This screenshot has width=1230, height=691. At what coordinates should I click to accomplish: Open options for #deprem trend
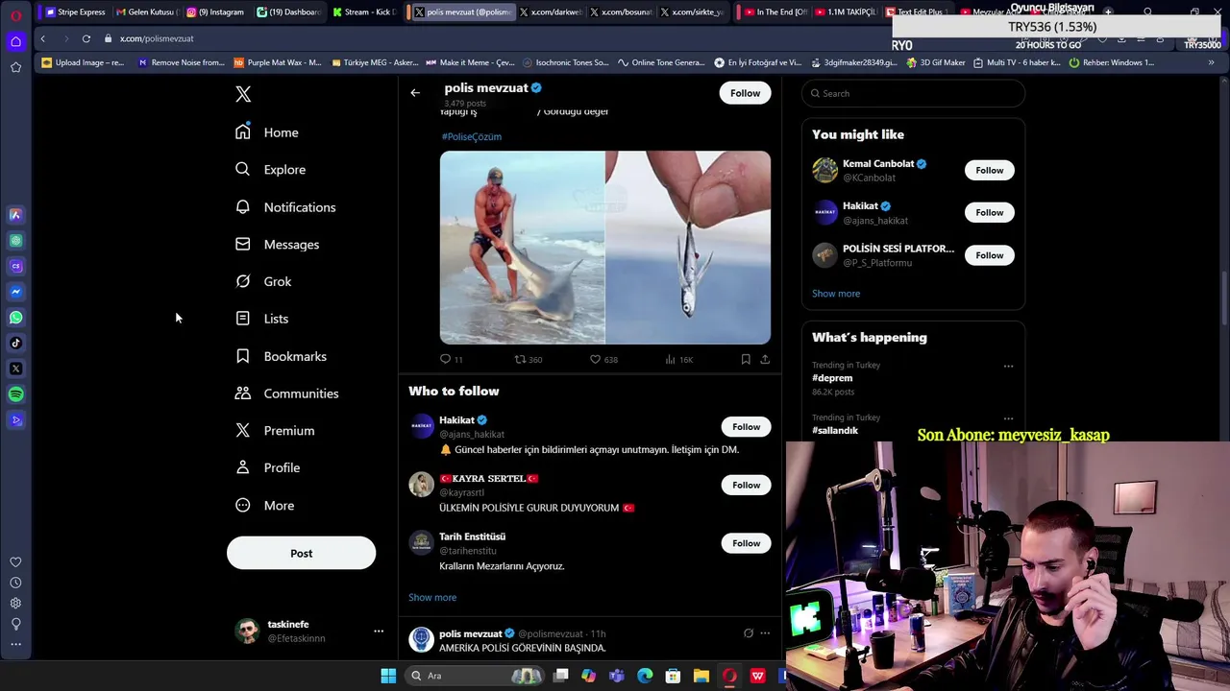tap(1008, 366)
